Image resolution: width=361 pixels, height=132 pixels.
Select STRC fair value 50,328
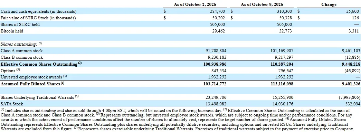(x=285, y=18)
